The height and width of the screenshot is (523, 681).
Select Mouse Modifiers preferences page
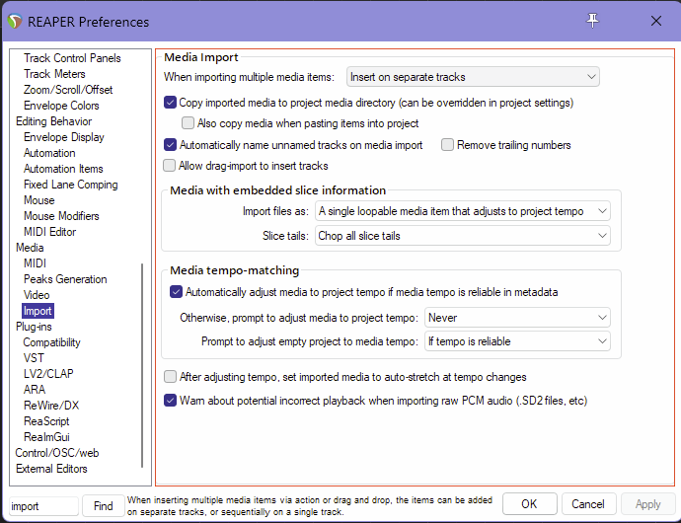(x=61, y=216)
